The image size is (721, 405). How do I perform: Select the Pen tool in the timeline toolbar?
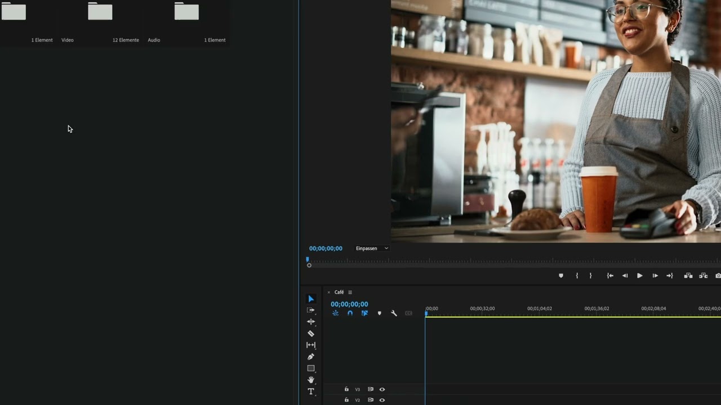(311, 357)
